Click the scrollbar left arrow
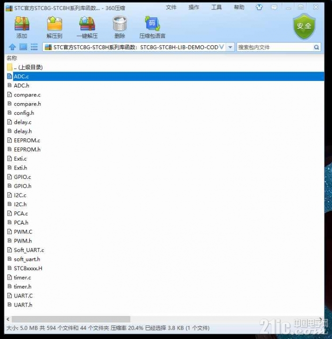332x339 pixels. pos(8,319)
